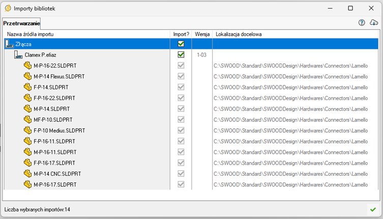This screenshot has height=219, width=383.
Task: Collapse the Złącza tree node
Action: pyautogui.click(x=9, y=44)
